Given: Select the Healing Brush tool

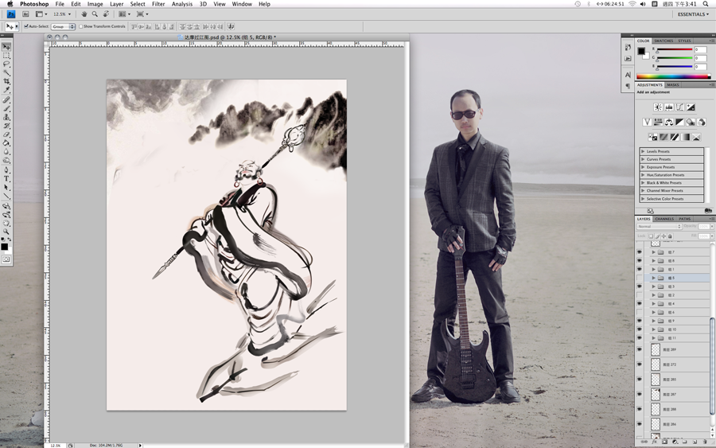Looking at the screenshot, I should (6, 99).
